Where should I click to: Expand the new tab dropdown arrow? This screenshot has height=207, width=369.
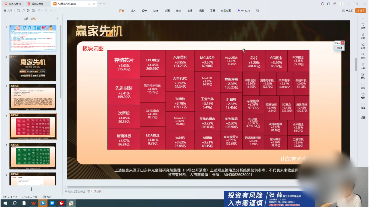[x=104, y=4]
